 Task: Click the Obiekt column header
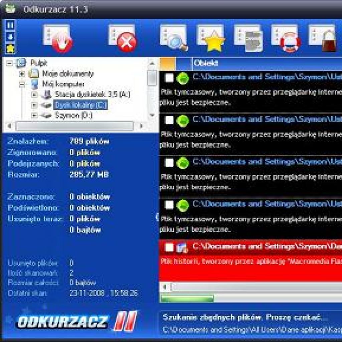(267, 63)
